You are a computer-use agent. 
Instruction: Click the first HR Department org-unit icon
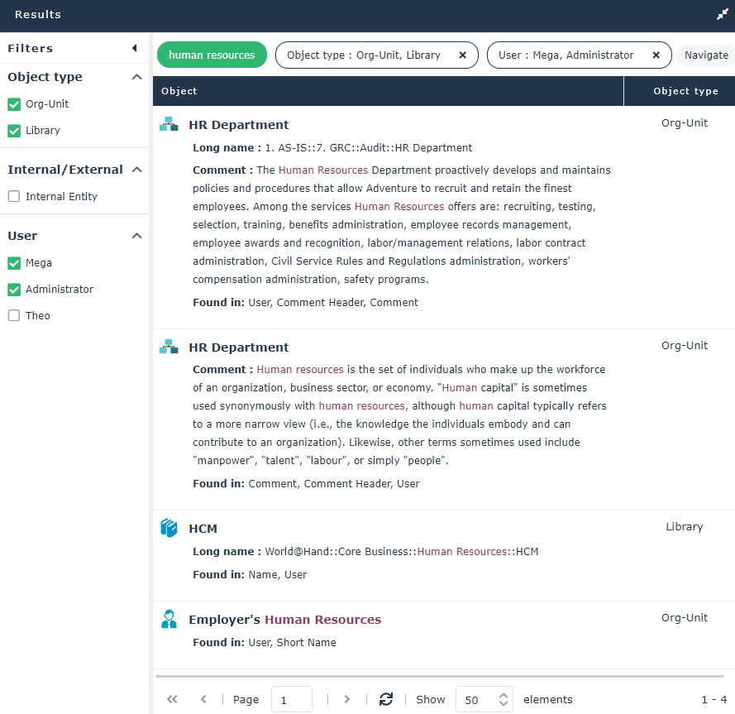point(169,124)
